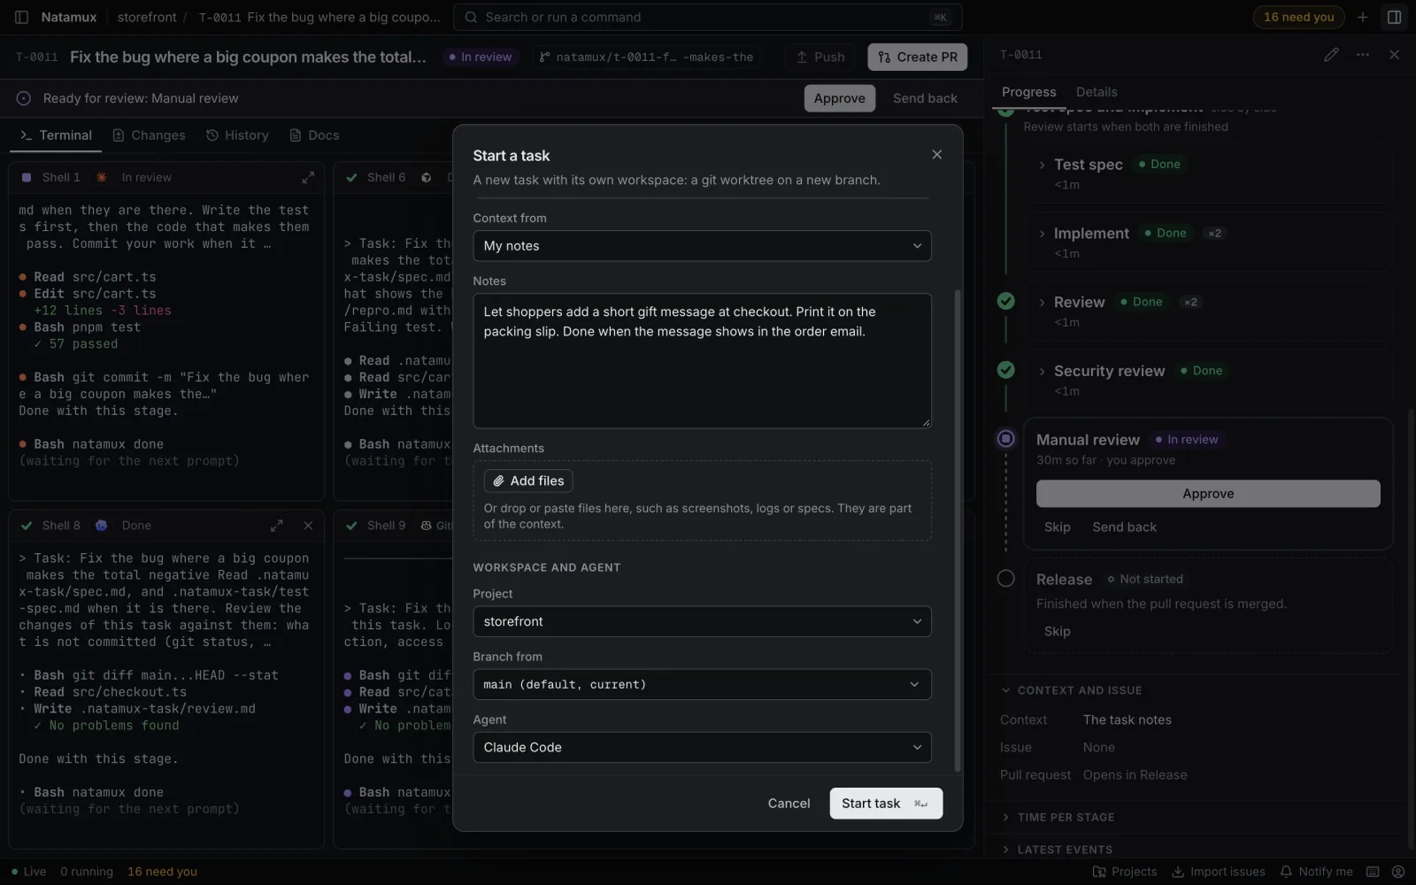Click Skip under the Release stage
The height and width of the screenshot is (885, 1416).
click(x=1057, y=631)
